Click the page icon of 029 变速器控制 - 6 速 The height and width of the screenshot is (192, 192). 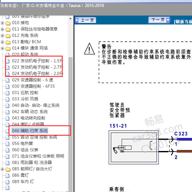click(x=8, y=80)
